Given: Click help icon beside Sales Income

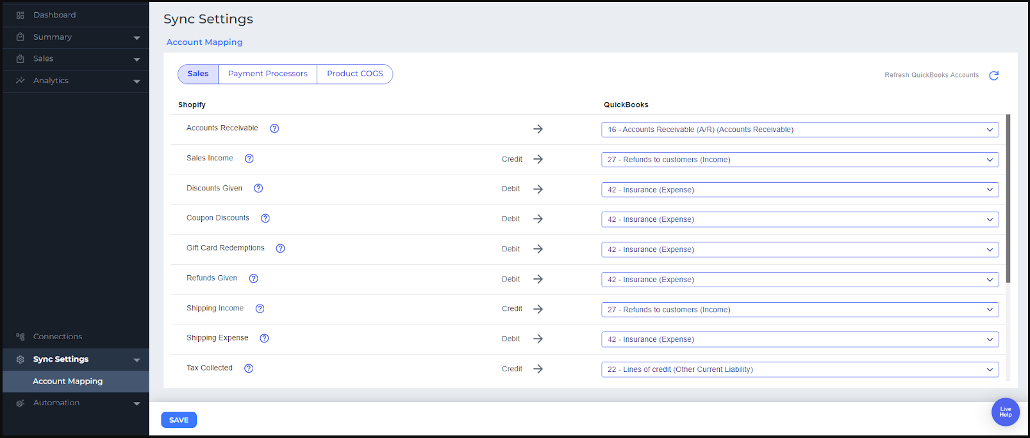Looking at the screenshot, I should pos(249,158).
